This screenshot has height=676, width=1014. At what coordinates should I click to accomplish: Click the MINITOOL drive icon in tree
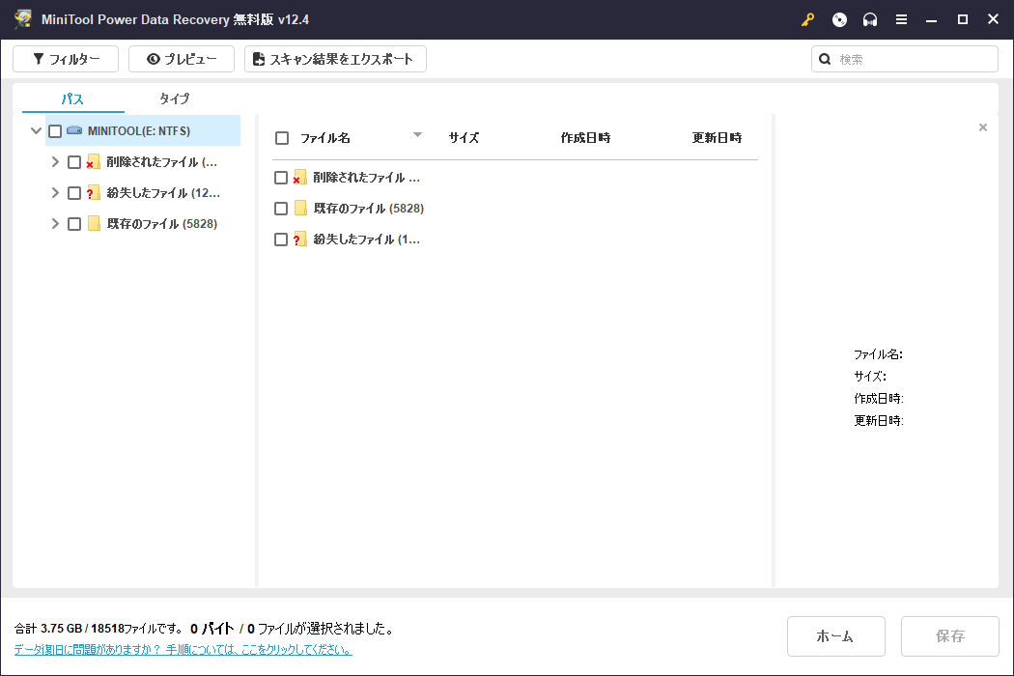coord(74,130)
